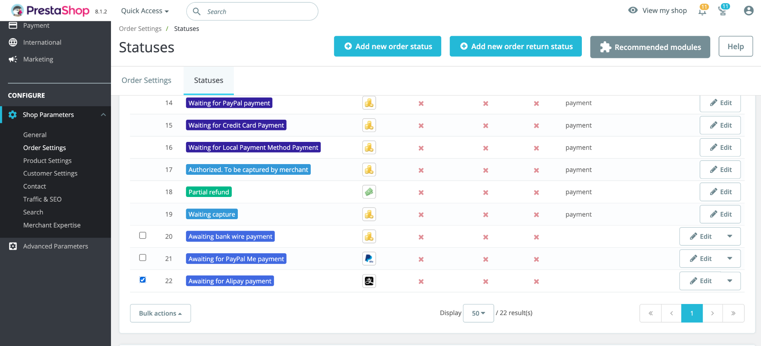Click the green Partial refund color label
Screen dimensions: 761x346
(209, 192)
